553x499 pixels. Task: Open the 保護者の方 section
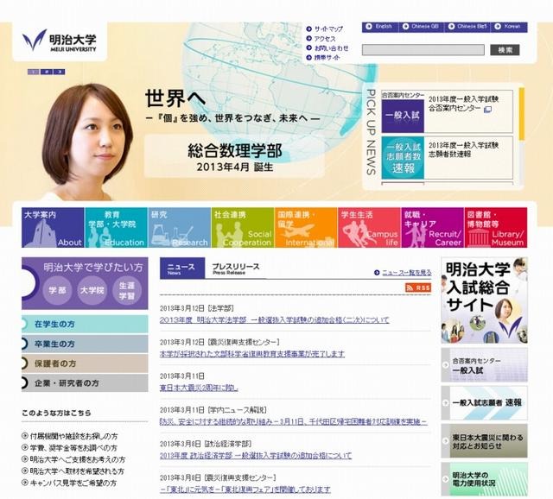85,363
